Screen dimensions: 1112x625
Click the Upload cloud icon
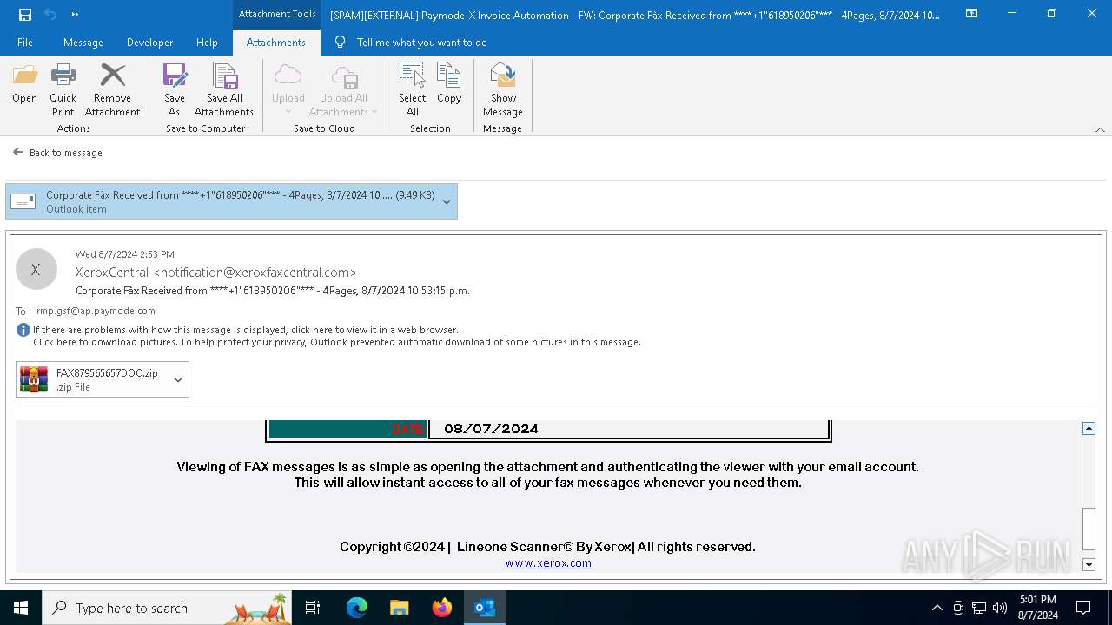tap(288, 75)
